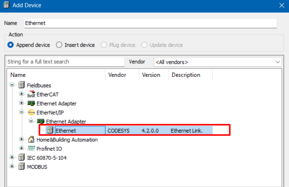Sort by the Version column header

coord(151,75)
